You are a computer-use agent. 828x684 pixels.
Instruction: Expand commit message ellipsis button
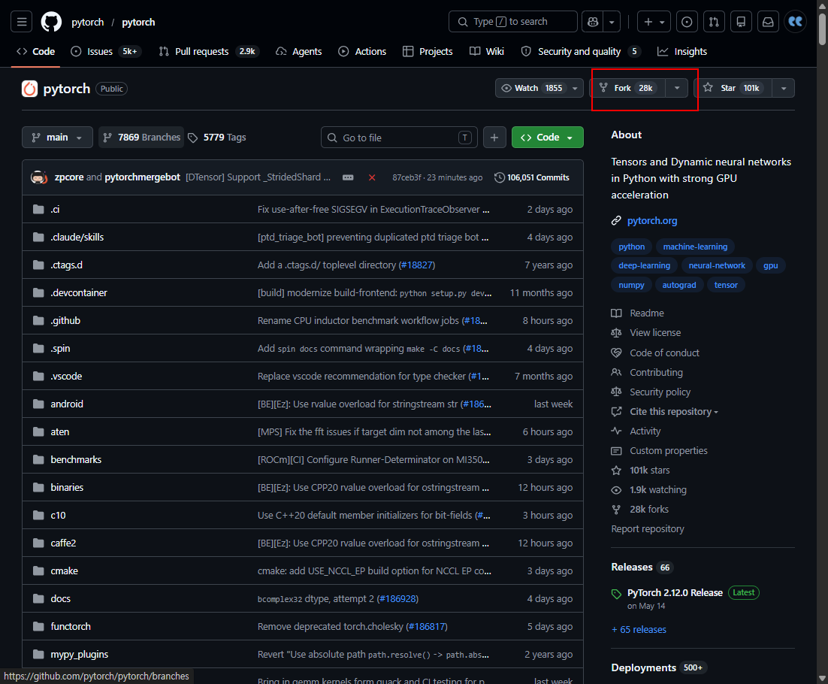coord(348,177)
